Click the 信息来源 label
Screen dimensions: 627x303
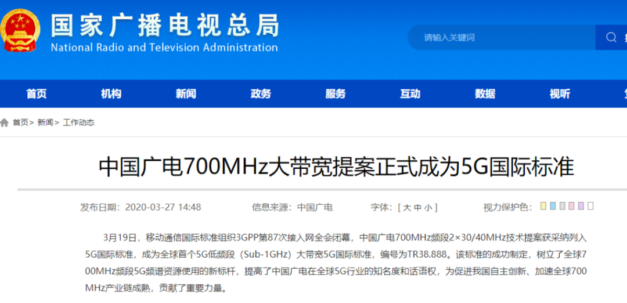(272, 207)
